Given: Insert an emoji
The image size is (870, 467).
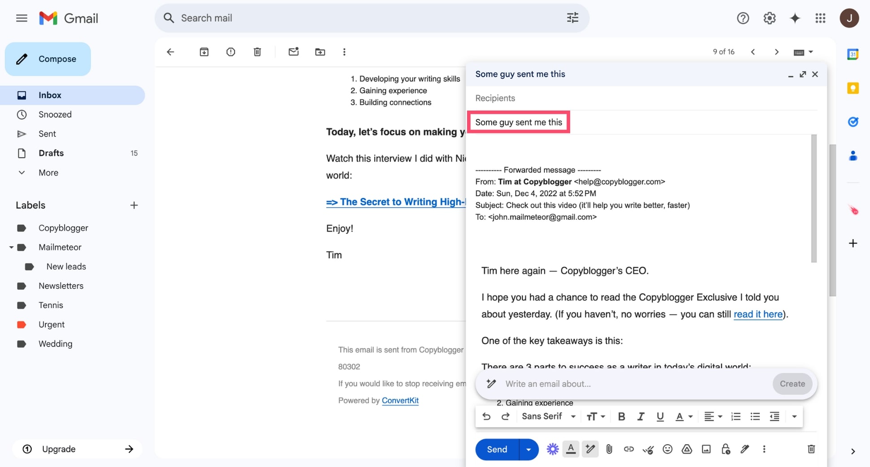Looking at the screenshot, I should [x=667, y=449].
